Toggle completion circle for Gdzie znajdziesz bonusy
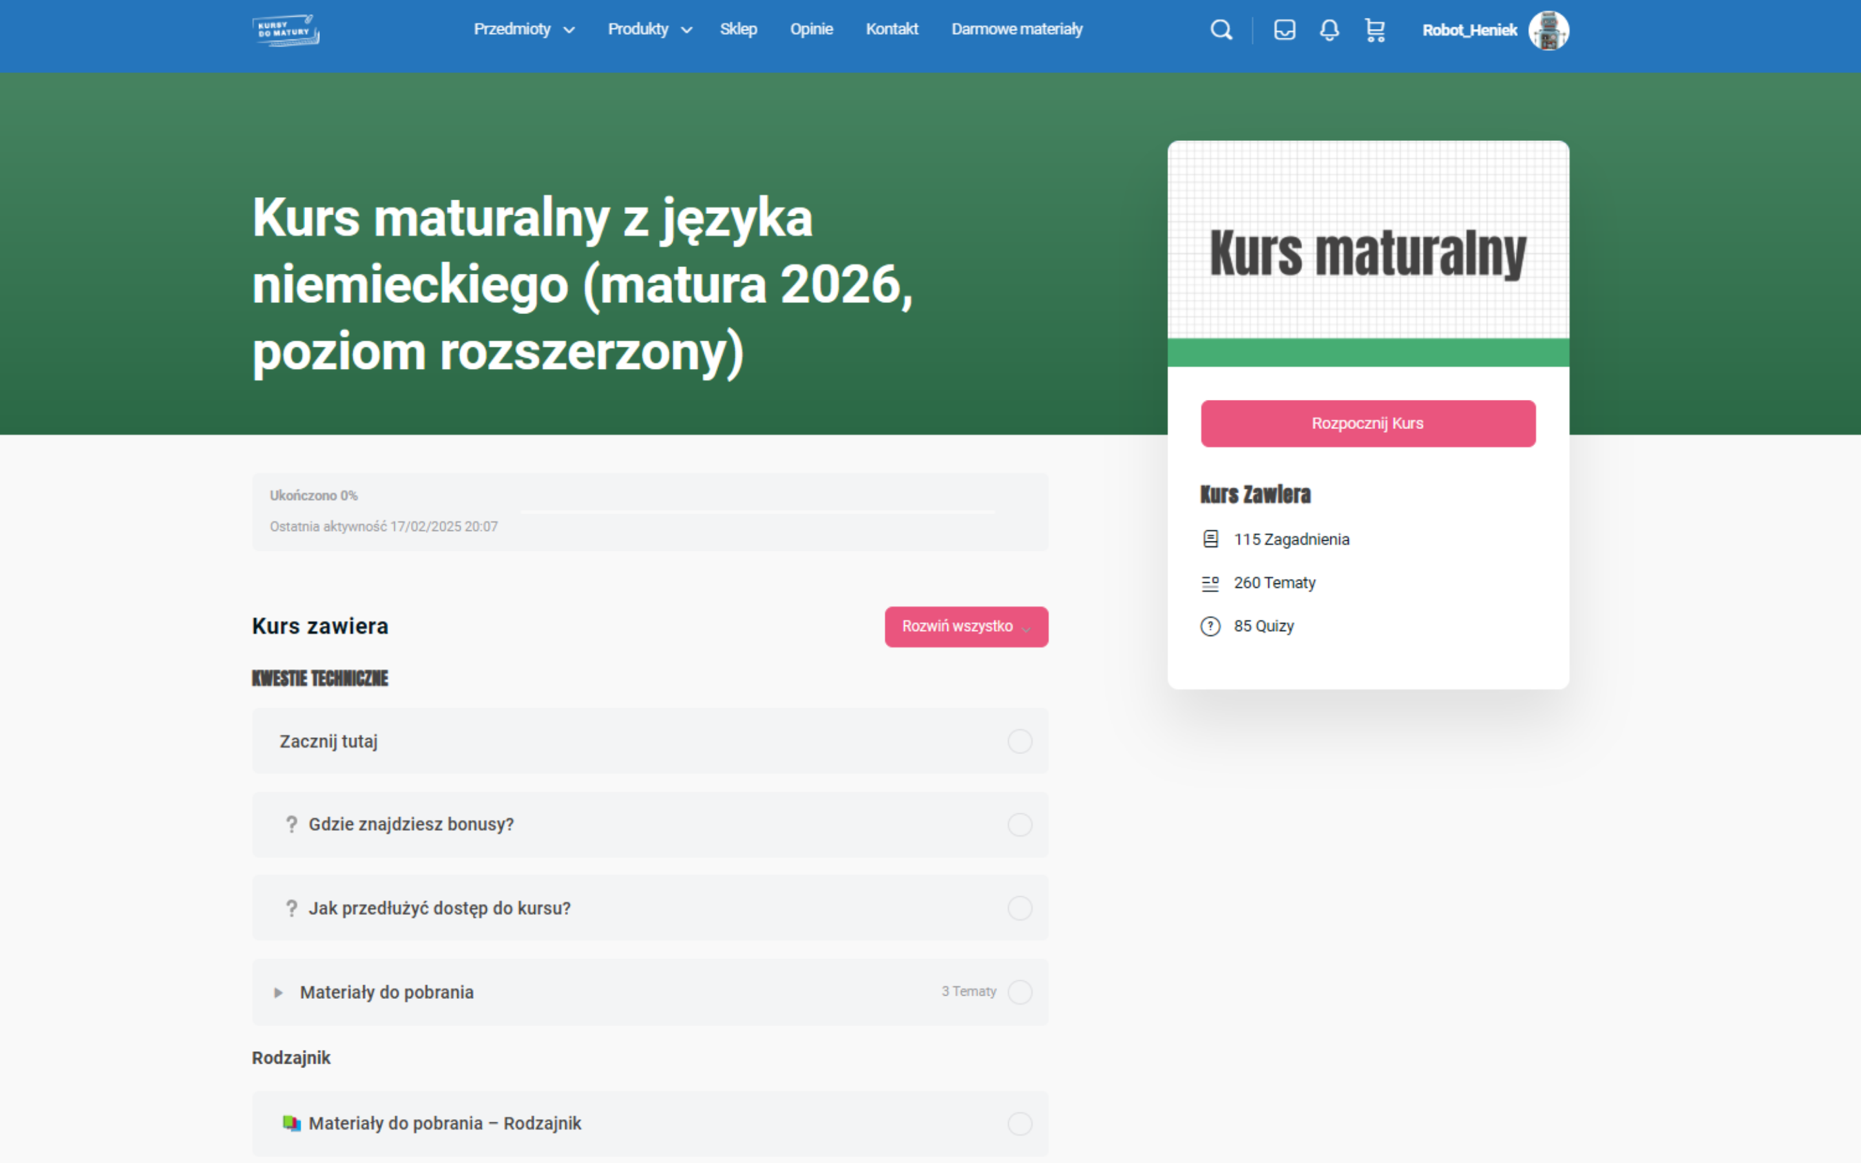This screenshot has height=1163, width=1861. (1020, 824)
